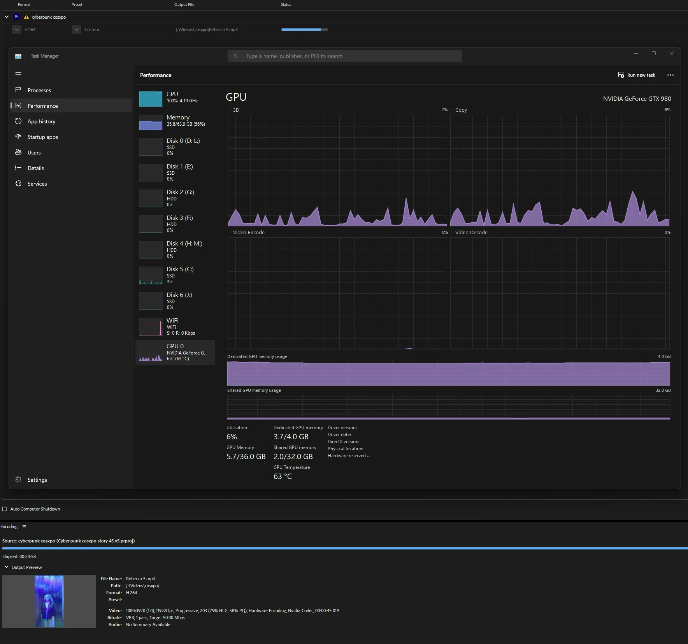This screenshot has height=644, width=688.
Task: Click the search magnifier icon
Action: point(236,56)
